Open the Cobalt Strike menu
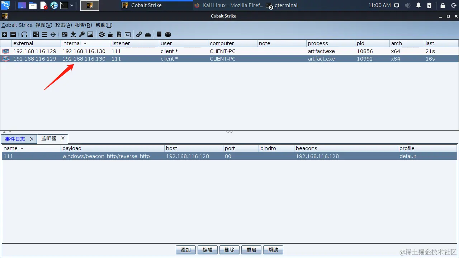This screenshot has height=258, width=459. coord(17,25)
